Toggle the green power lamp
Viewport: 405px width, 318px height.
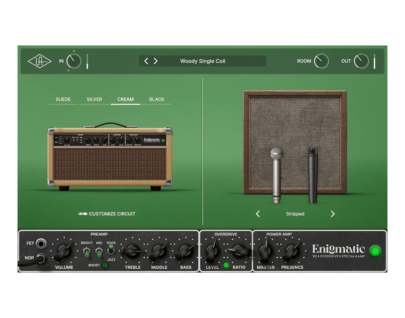click(x=375, y=251)
